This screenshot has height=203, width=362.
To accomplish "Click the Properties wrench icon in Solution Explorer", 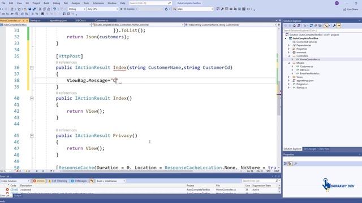I will click(x=334, y=26).
